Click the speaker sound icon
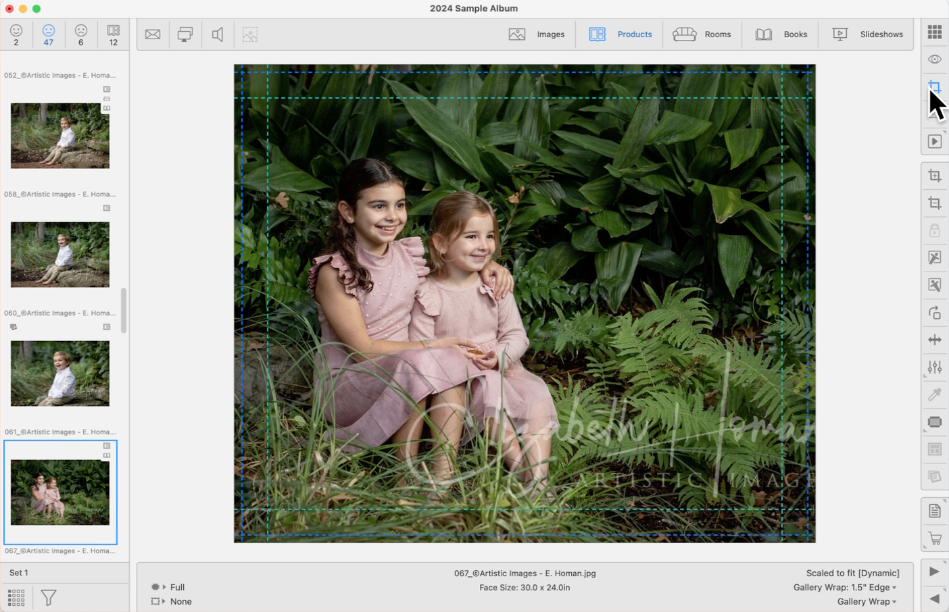The height and width of the screenshot is (612, 949). click(x=218, y=34)
